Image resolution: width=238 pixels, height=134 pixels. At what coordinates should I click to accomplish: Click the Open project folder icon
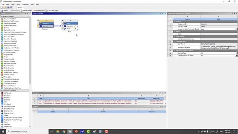pyautogui.click(x=5, y=7)
